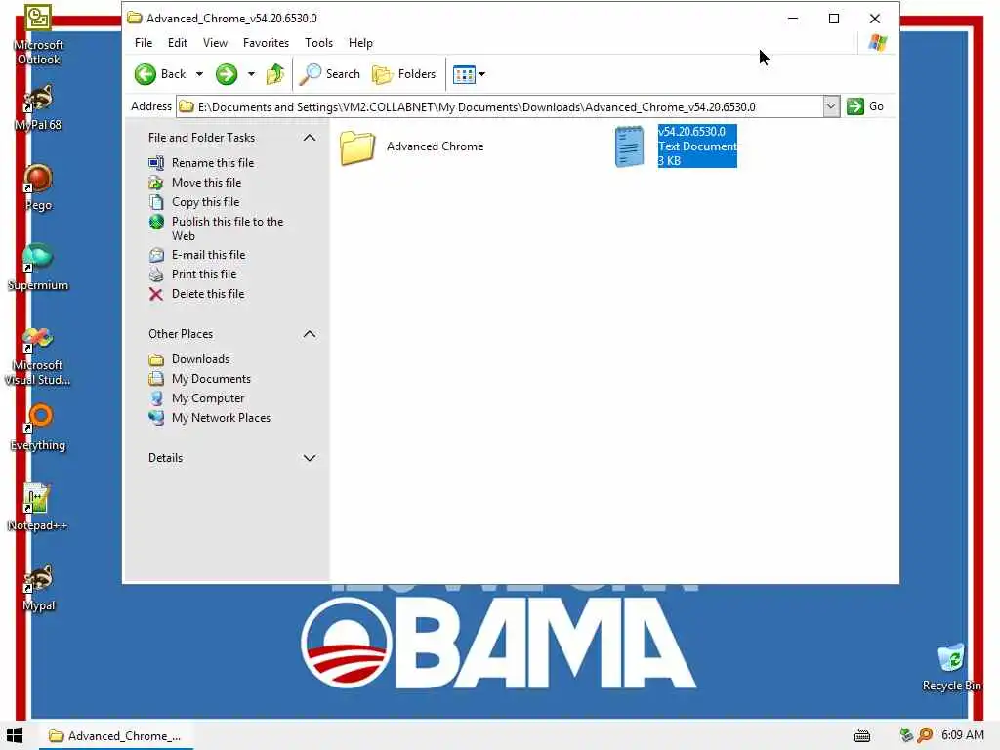
Task: Open the Tools menu
Action: coord(318,43)
